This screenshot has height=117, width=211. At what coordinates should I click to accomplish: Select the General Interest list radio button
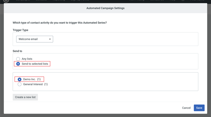(20, 84)
